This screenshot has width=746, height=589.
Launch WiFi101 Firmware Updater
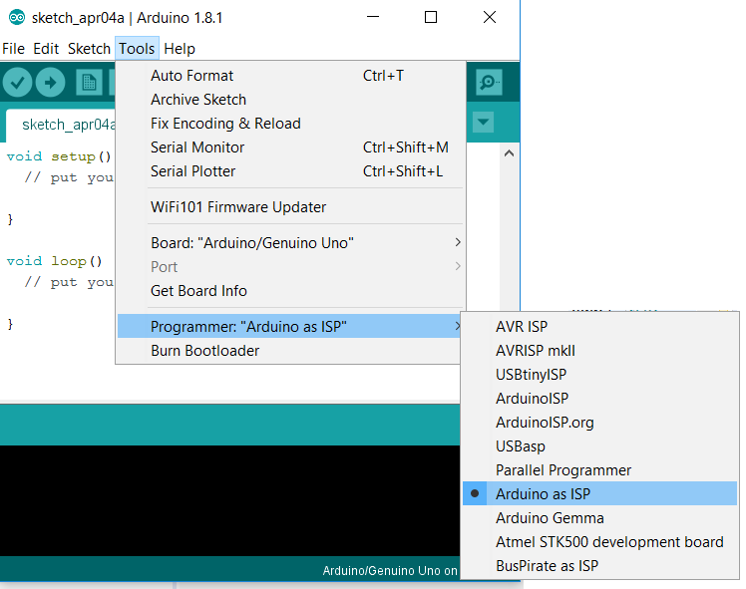(x=290, y=207)
